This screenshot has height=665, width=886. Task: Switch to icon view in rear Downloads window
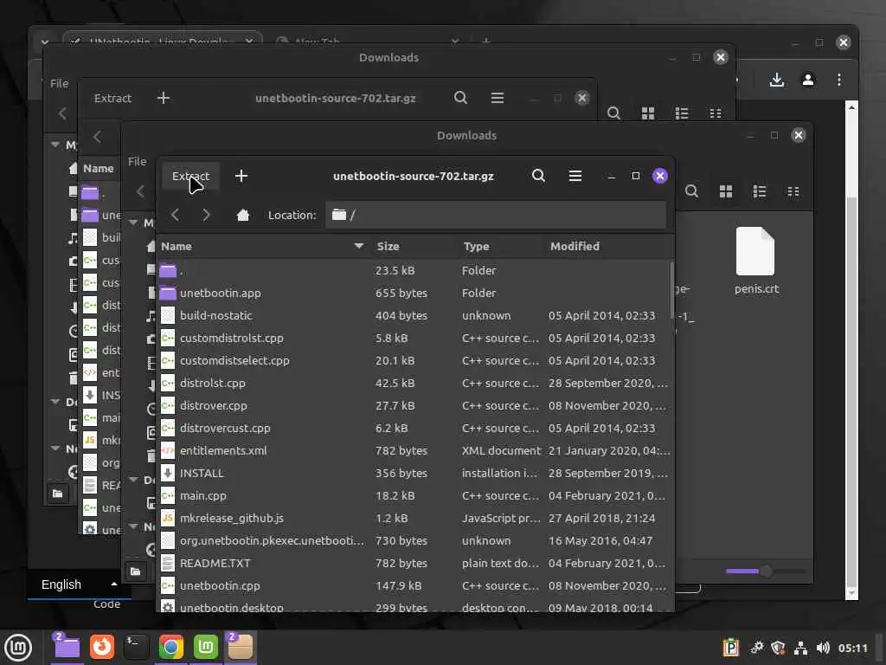point(648,113)
